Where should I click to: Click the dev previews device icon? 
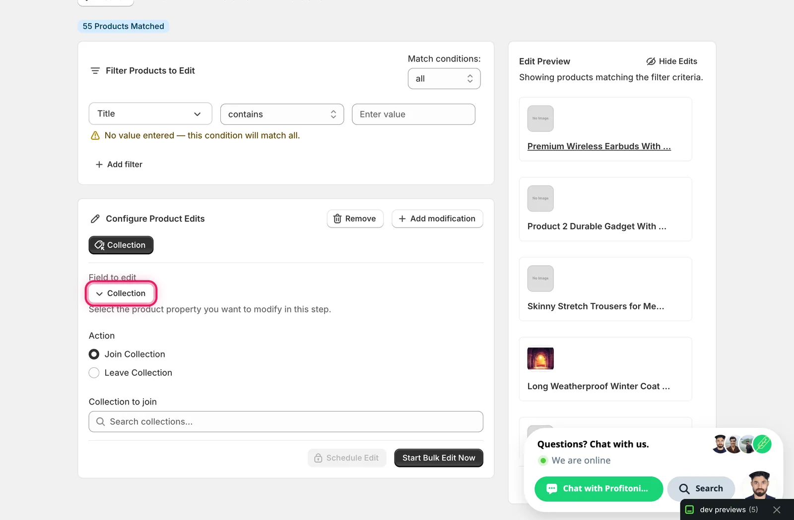tap(689, 510)
